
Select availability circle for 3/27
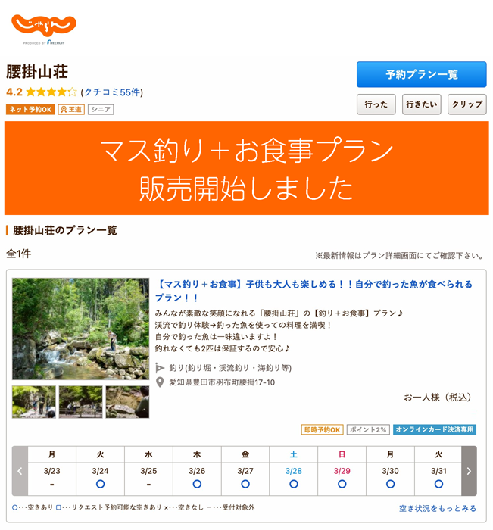(245, 484)
